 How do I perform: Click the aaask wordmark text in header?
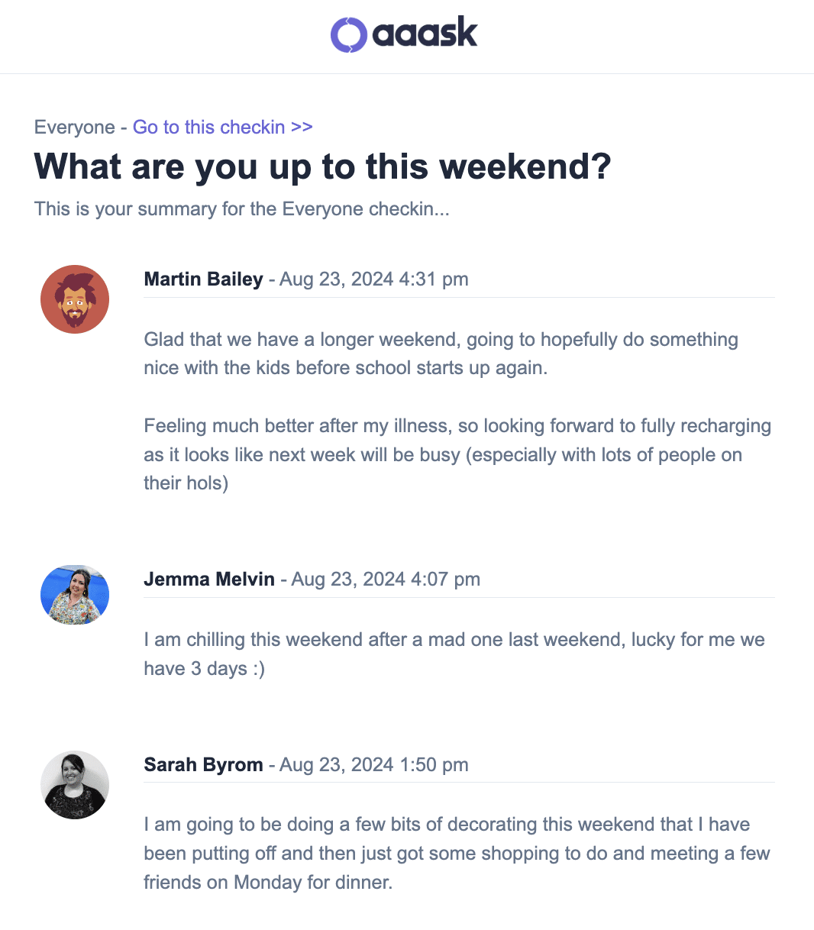425,33
